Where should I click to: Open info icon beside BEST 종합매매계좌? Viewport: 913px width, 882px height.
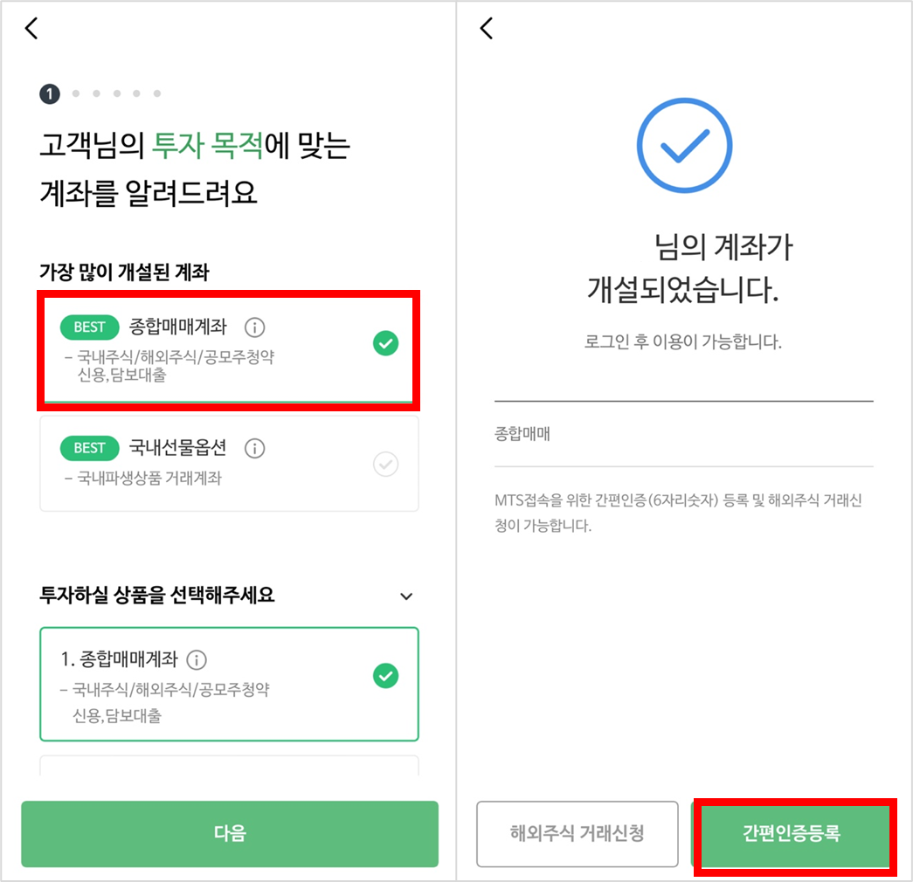[x=254, y=327]
